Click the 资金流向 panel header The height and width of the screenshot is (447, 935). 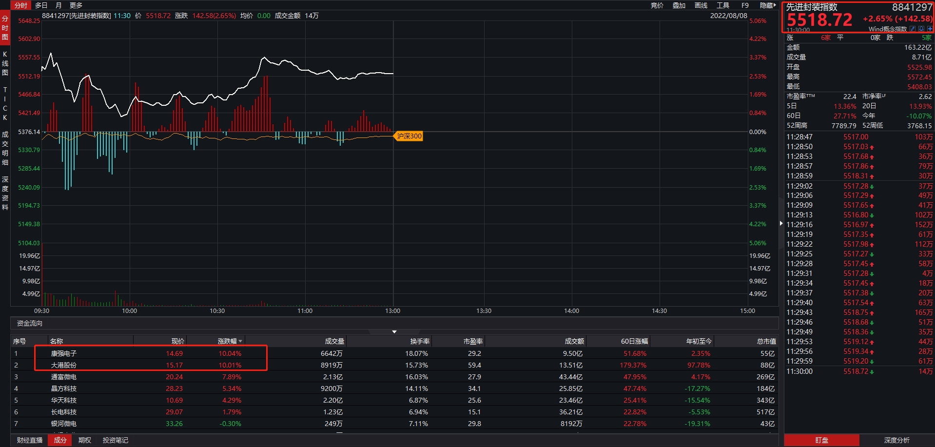coord(29,323)
